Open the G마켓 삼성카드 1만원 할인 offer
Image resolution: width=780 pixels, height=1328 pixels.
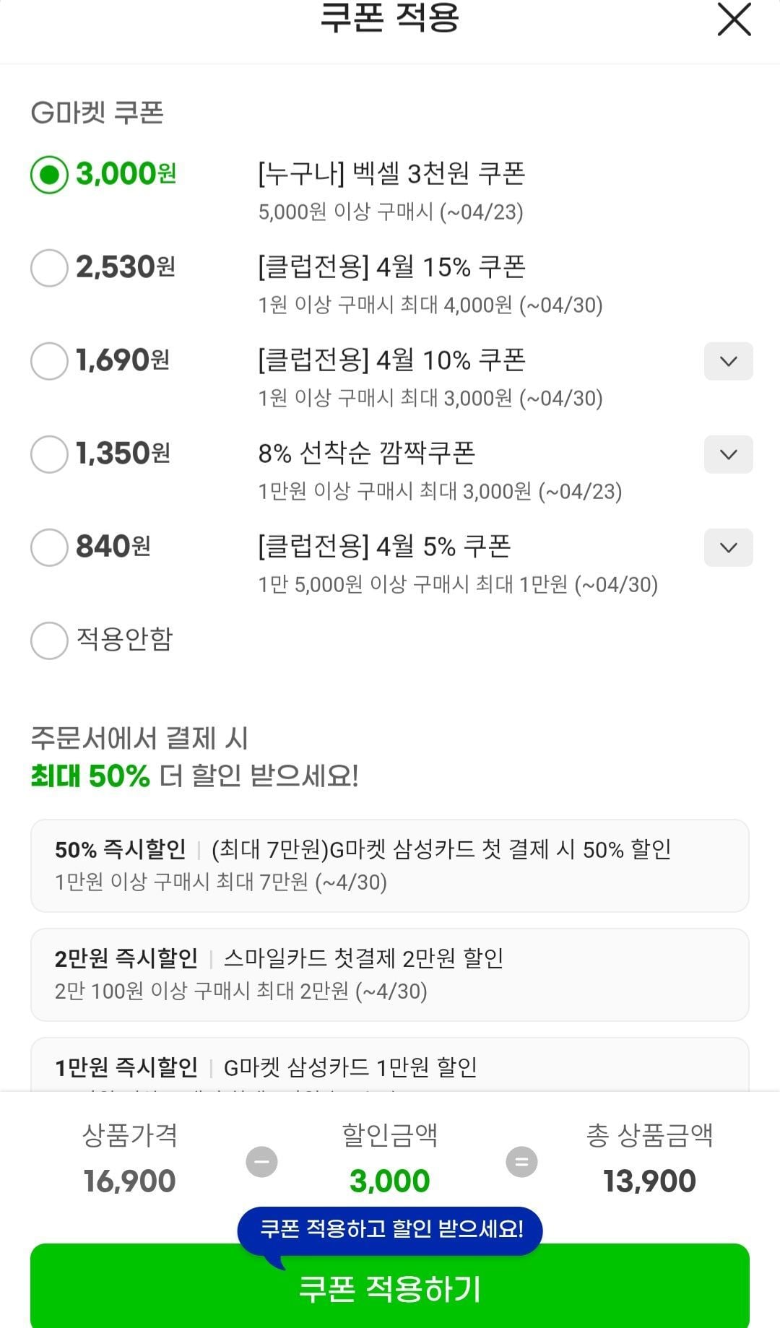[389, 1067]
